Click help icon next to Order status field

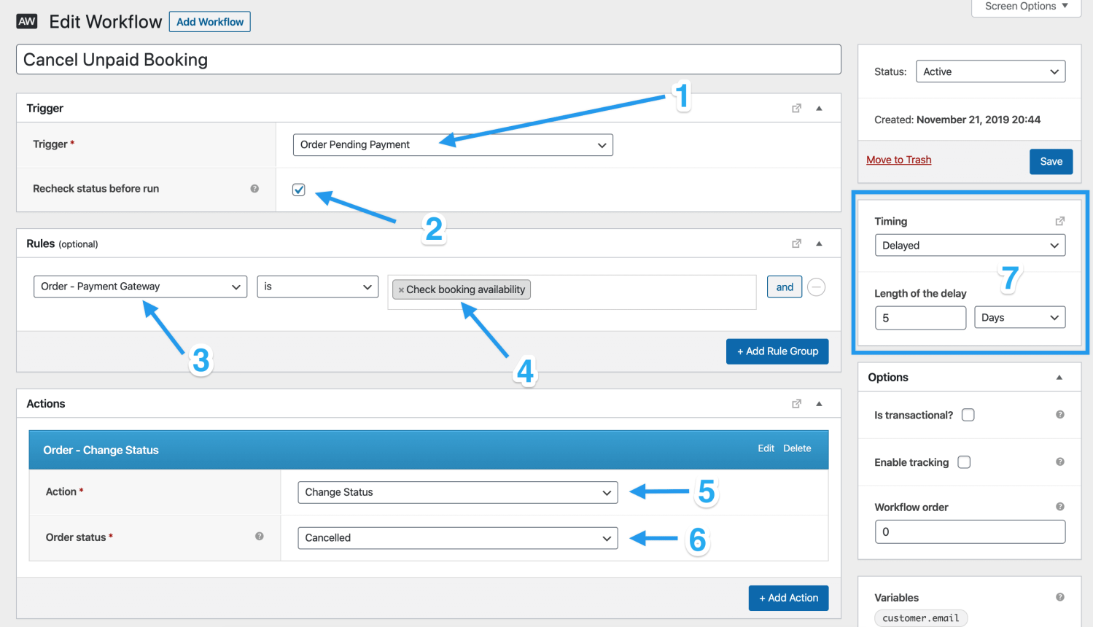(259, 536)
